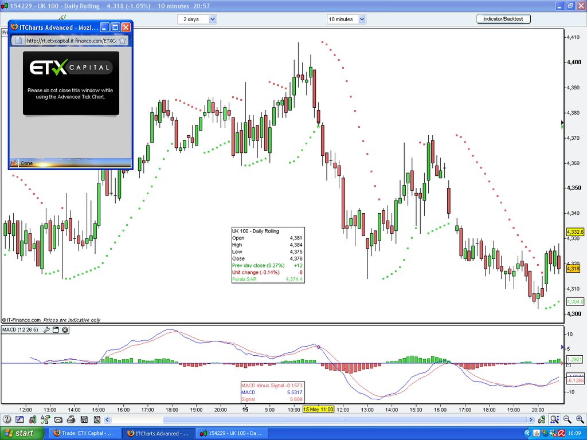Click the 4,332.6 yellow price label
This screenshot has width=587, height=440.
point(575,232)
